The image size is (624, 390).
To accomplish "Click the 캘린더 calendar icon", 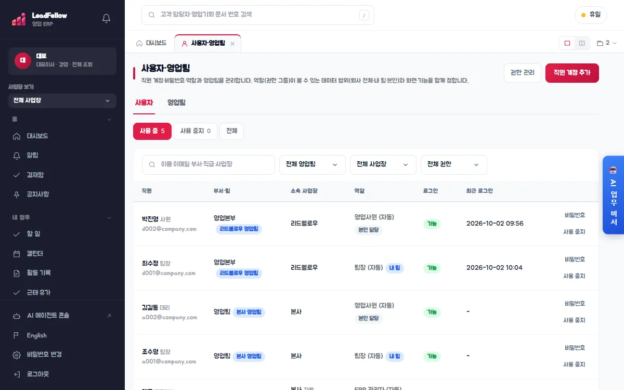I will tap(17, 254).
